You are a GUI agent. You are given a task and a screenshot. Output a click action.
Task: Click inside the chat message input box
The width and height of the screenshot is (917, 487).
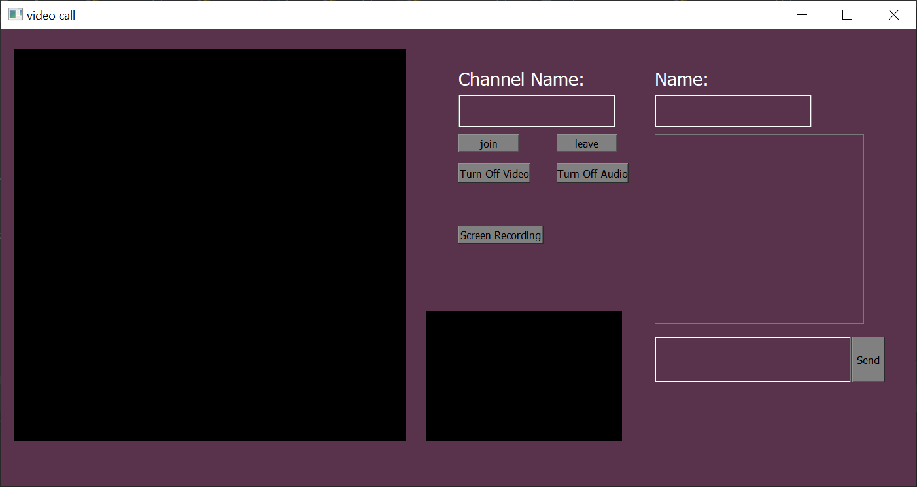pyautogui.click(x=752, y=359)
